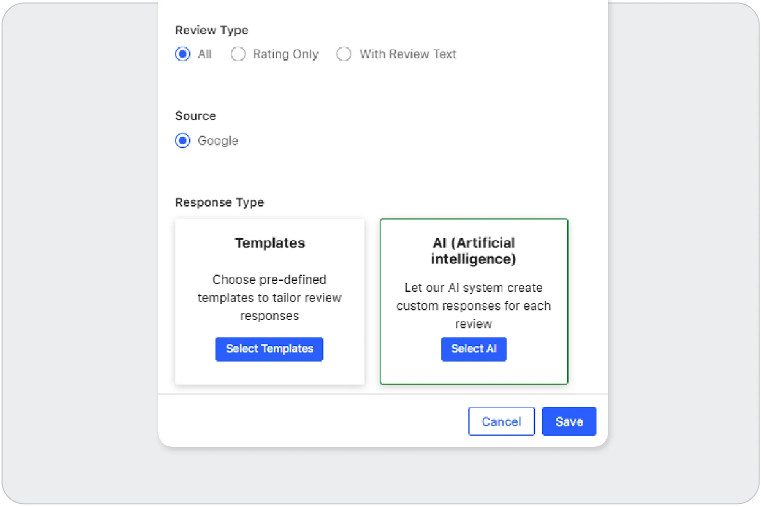
Task: Cancel the dialog
Action: click(501, 421)
